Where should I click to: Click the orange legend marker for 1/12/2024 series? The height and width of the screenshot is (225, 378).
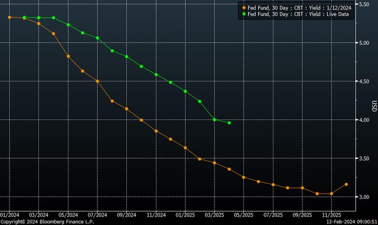click(244, 8)
